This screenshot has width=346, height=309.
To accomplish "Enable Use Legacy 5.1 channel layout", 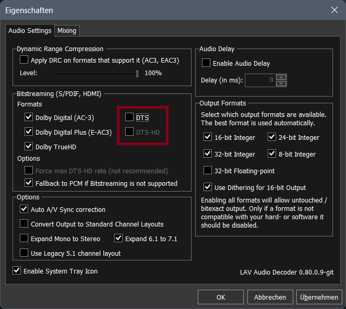I will pos(24,253).
